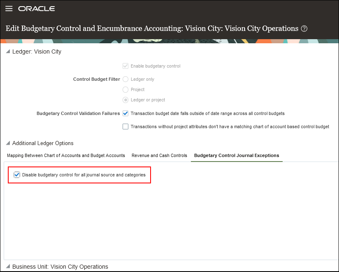
Task: Collapse Business Unit: Vision City Operations section
Action: [8, 266]
